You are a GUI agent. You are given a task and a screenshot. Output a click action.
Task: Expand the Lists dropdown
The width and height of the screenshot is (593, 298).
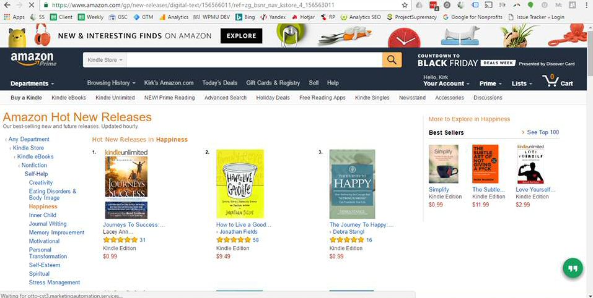tap(522, 83)
